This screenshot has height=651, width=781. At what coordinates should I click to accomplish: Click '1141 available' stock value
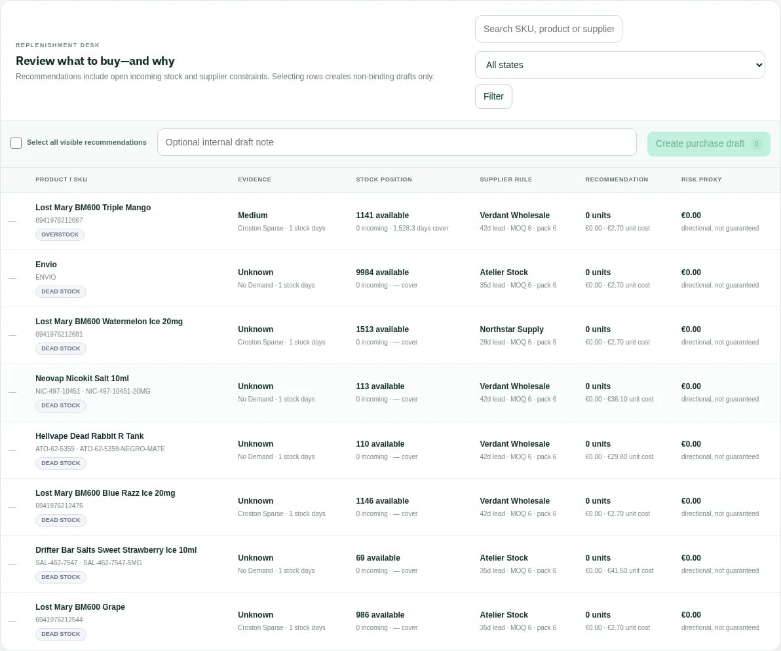(x=383, y=215)
